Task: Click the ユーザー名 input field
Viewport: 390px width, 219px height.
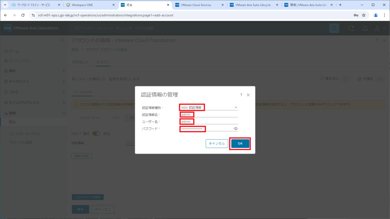Action: tap(209, 122)
